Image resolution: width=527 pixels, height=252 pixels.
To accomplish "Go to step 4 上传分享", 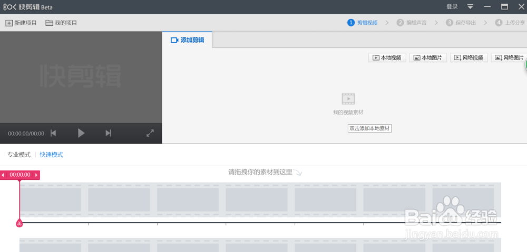I will click(510, 23).
